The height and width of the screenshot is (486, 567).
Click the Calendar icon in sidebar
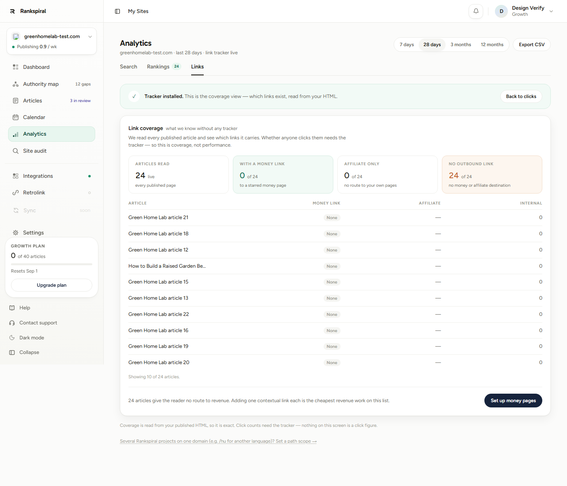tap(15, 117)
